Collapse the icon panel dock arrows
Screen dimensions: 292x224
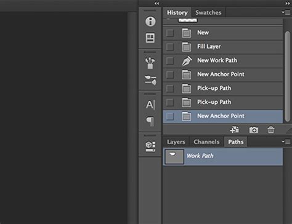click(x=156, y=3)
